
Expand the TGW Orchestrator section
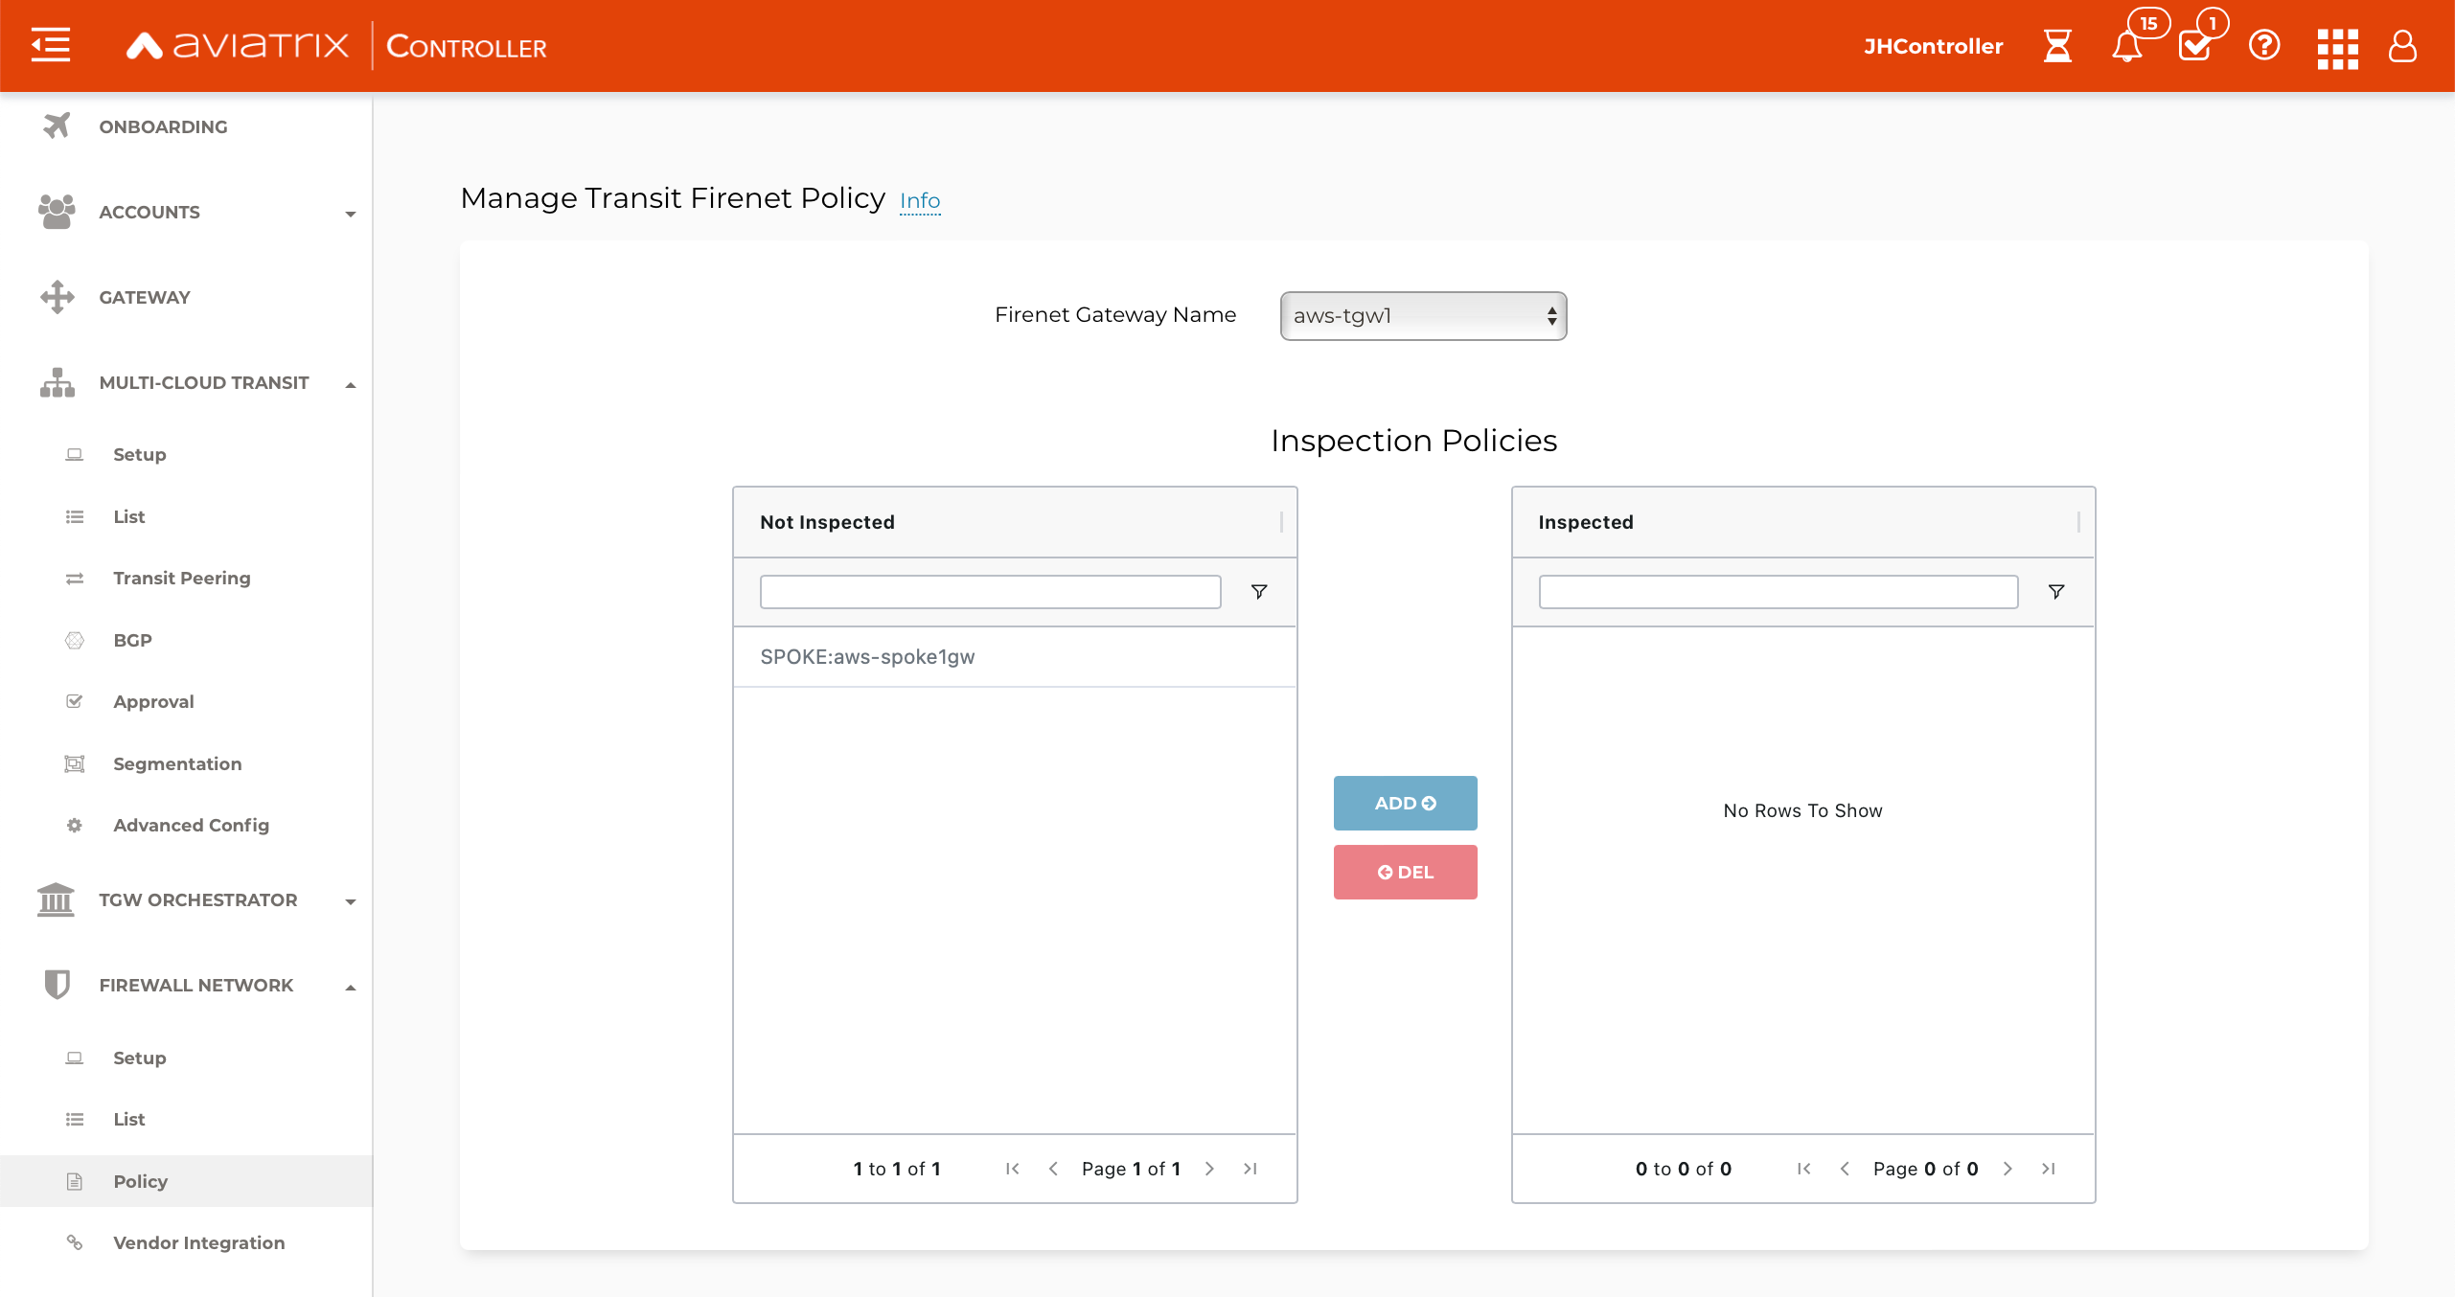[x=350, y=901]
